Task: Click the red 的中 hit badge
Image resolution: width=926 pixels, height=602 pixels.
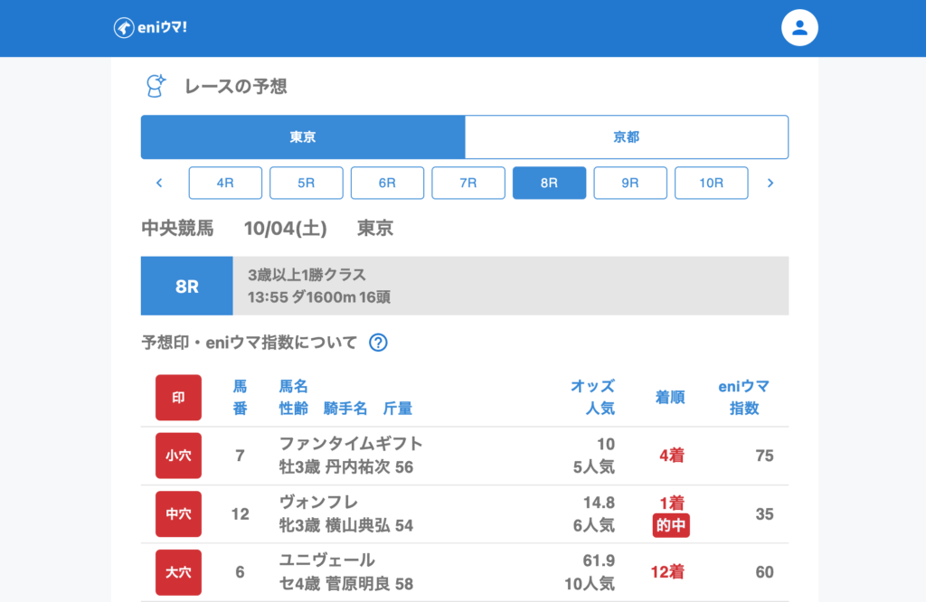Action: [671, 526]
